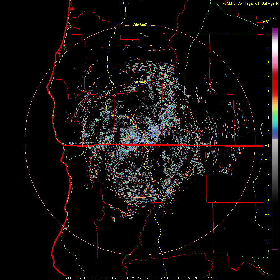Click the -7 value on the scale
The height and width of the screenshot is (280, 280).
pos(267,228)
